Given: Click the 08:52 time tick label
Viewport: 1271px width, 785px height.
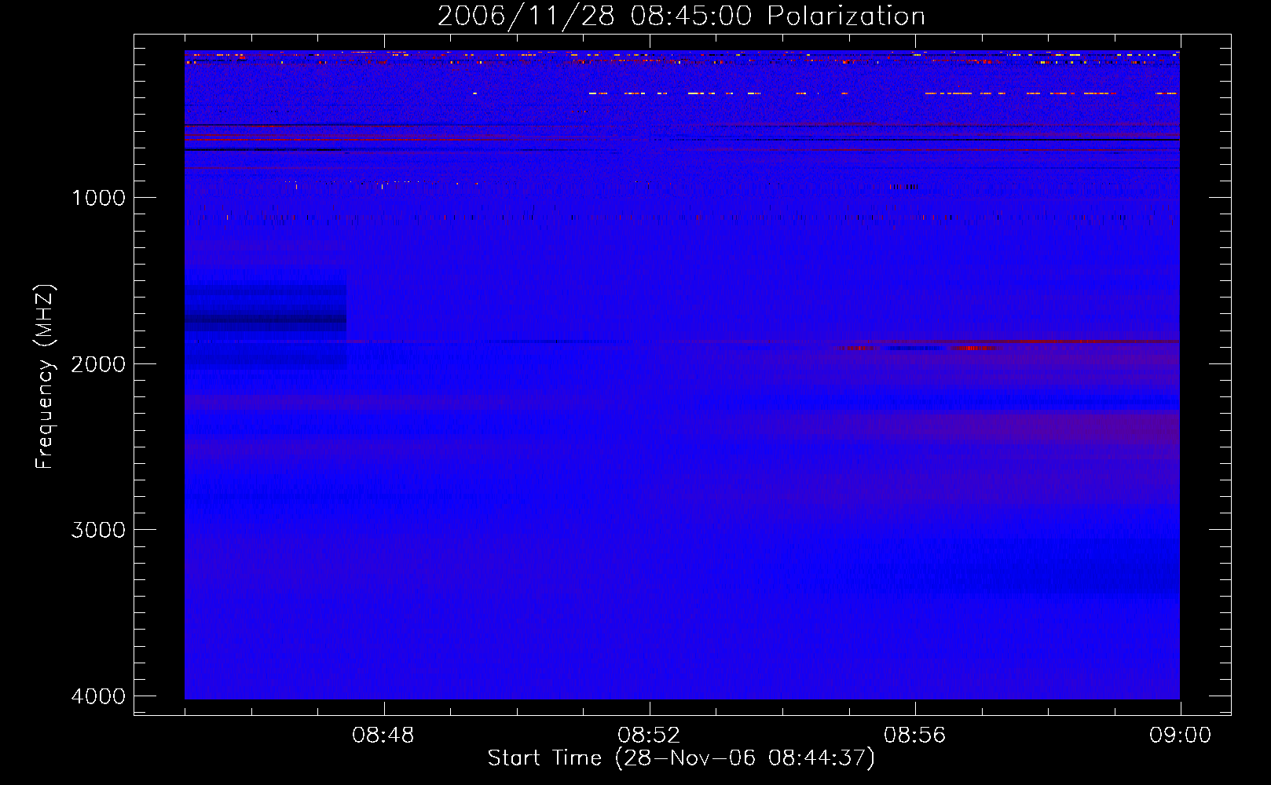Looking at the screenshot, I should click(x=649, y=736).
